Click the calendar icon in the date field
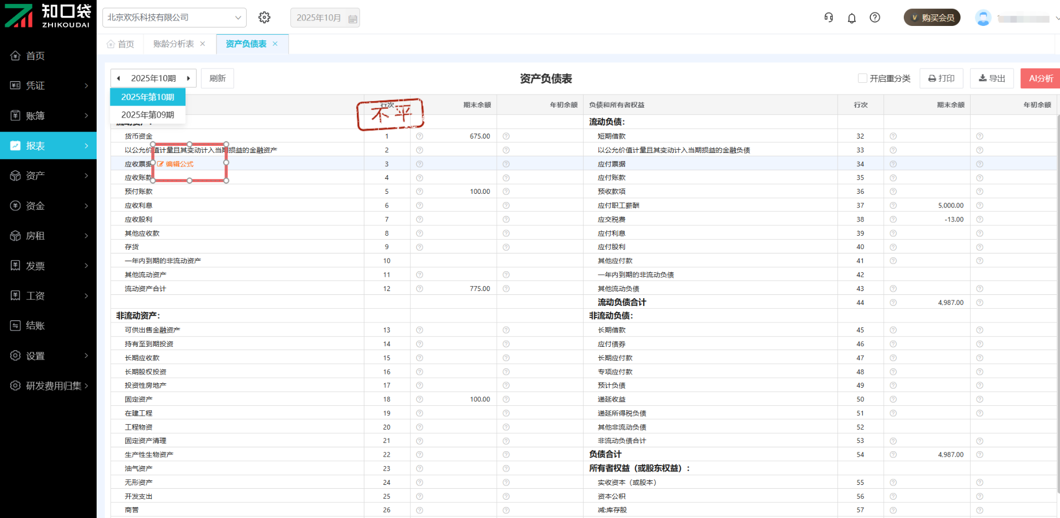This screenshot has width=1060, height=518. point(353,19)
